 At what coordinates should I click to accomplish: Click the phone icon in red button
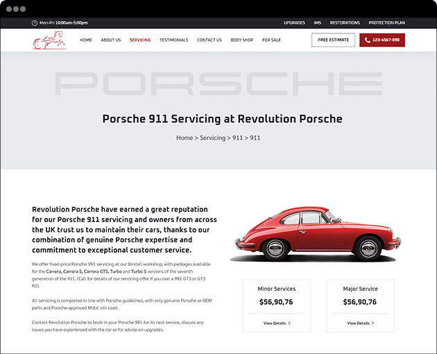click(x=368, y=40)
